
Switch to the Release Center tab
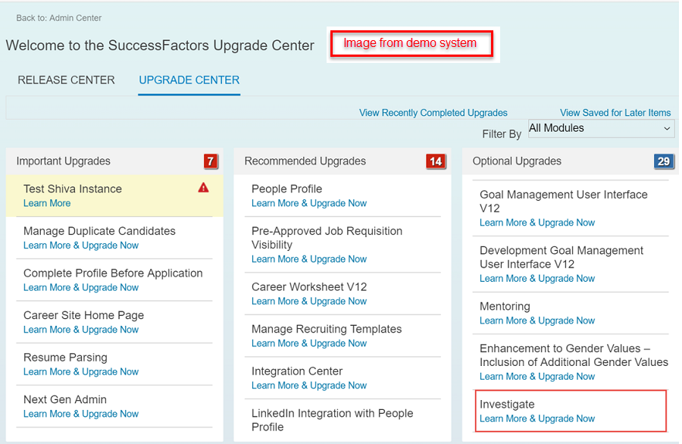pyautogui.click(x=66, y=80)
